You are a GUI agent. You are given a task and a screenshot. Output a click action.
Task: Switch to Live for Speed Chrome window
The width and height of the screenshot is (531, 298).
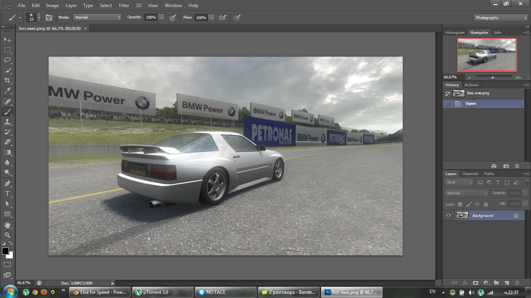point(100,292)
